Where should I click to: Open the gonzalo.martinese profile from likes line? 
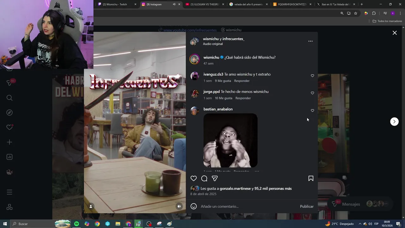[x=235, y=188]
